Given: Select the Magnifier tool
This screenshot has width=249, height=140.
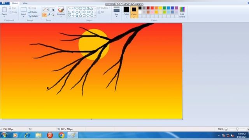Looking at the screenshot, I should click(53, 15).
